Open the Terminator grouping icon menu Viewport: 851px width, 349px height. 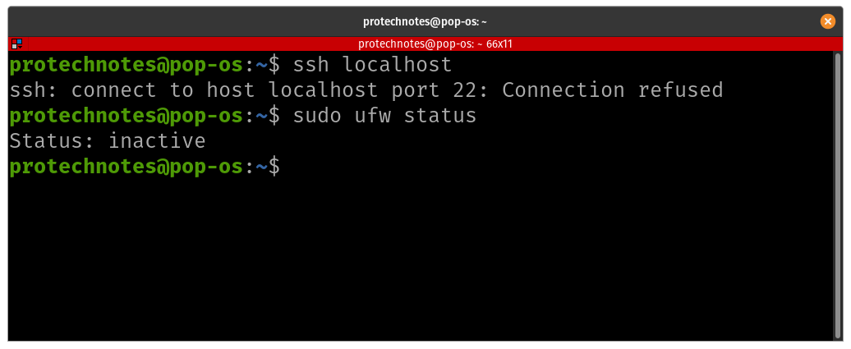(16, 44)
